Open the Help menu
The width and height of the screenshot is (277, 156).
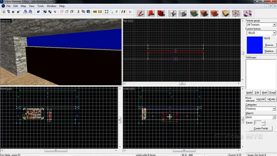click(x=62, y=6)
